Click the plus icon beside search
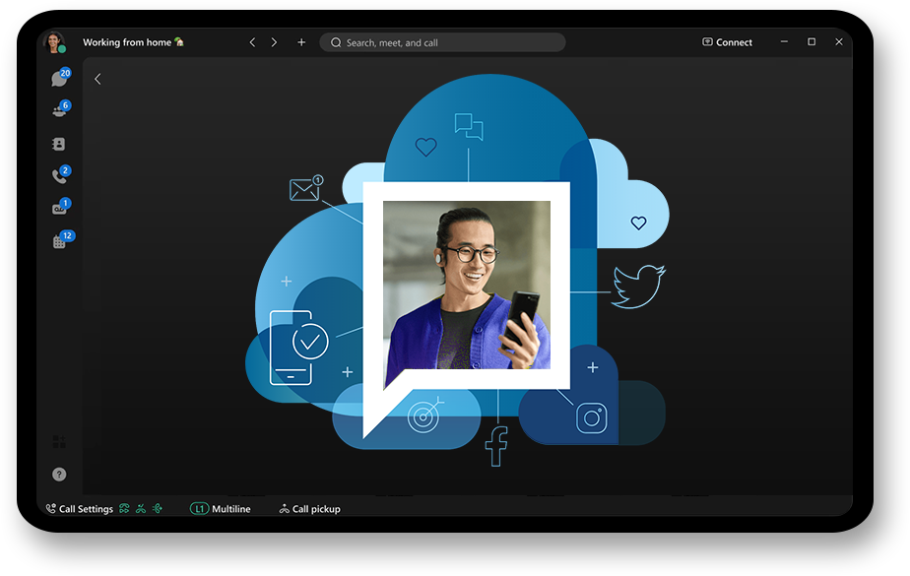The width and height of the screenshot is (910, 576). tap(301, 42)
